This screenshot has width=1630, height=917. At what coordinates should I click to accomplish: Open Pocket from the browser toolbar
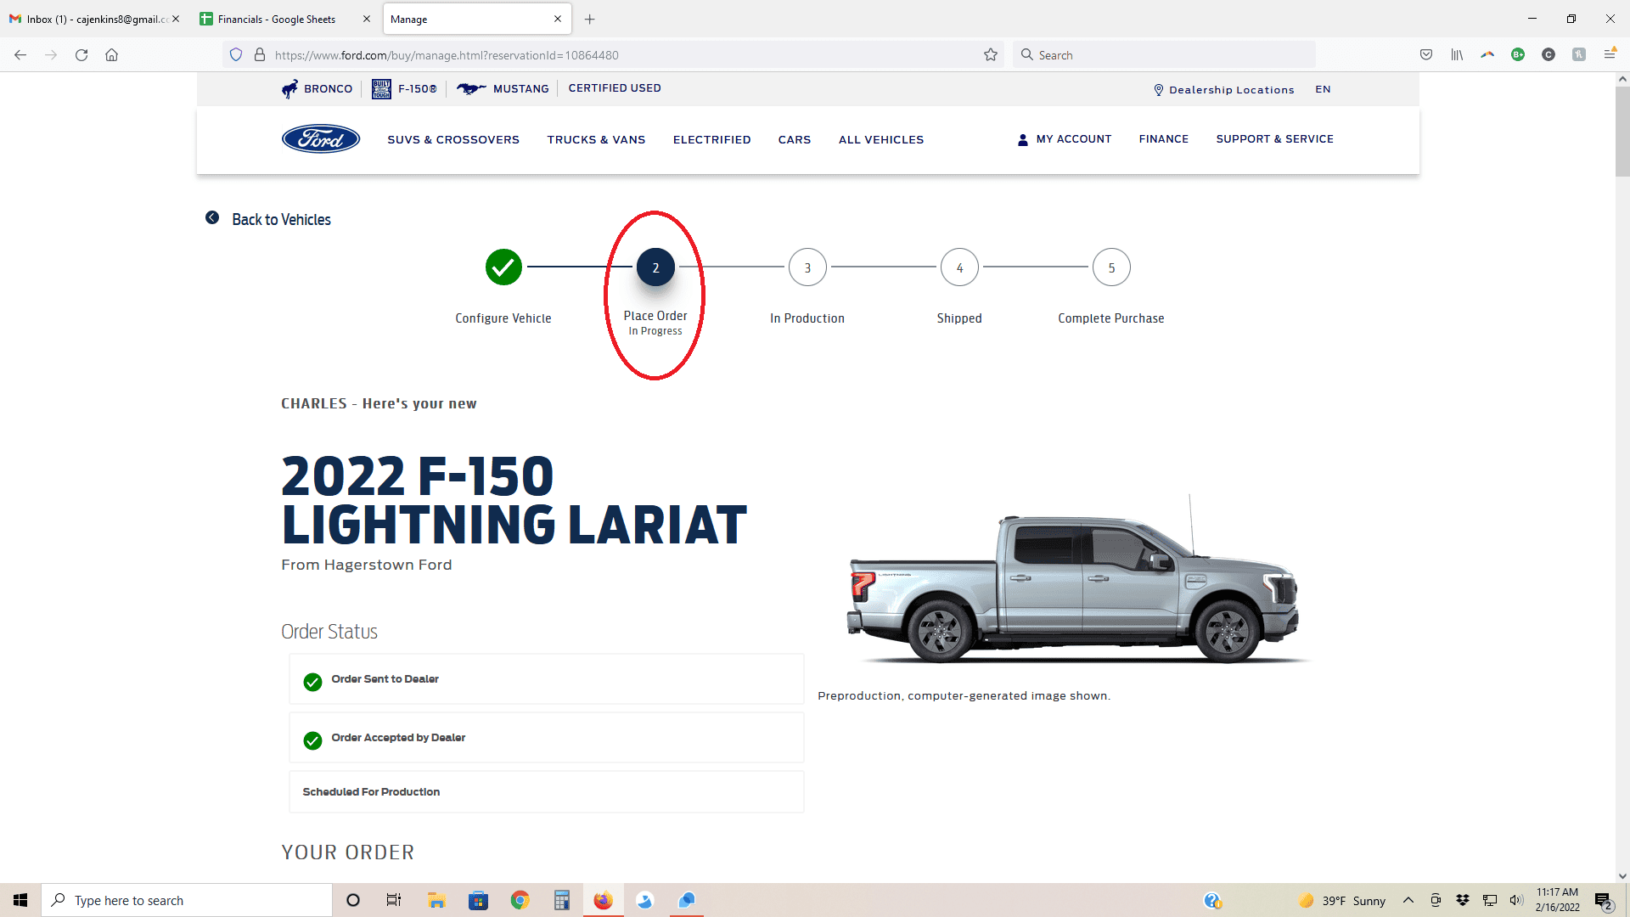[1425, 54]
